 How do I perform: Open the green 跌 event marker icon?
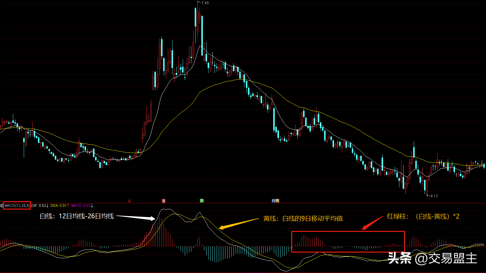tap(202, 201)
